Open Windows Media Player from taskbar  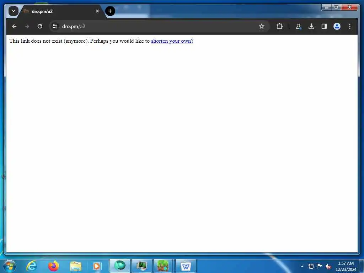[x=97, y=266]
